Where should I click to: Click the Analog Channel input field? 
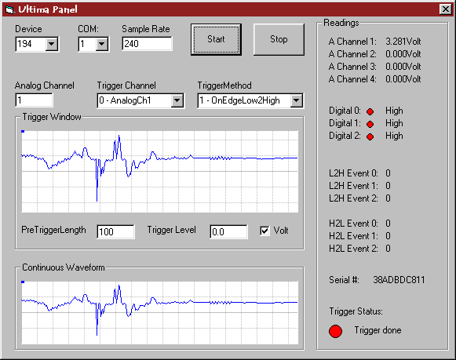(x=34, y=100)
